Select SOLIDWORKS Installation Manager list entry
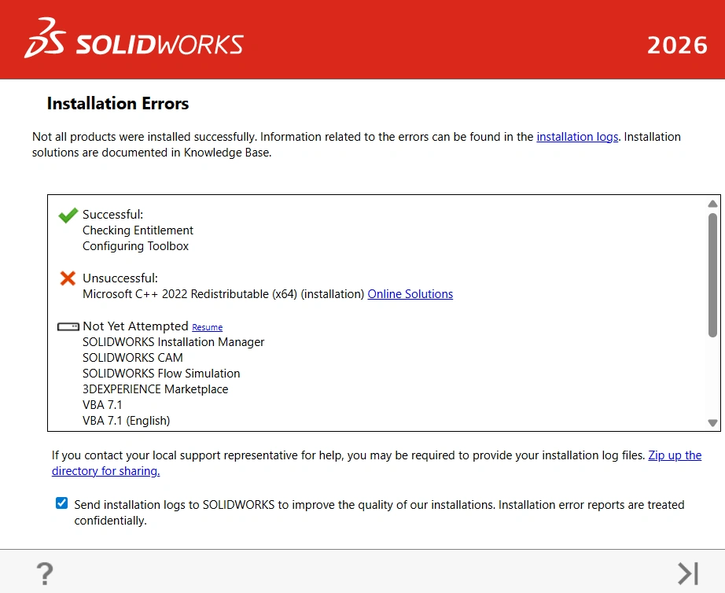 coord(174,342)
